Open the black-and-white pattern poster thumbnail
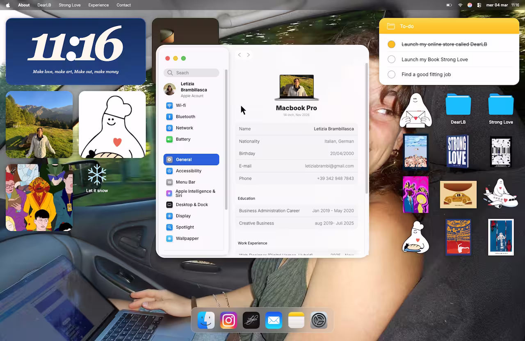 (x=501, y=152)
